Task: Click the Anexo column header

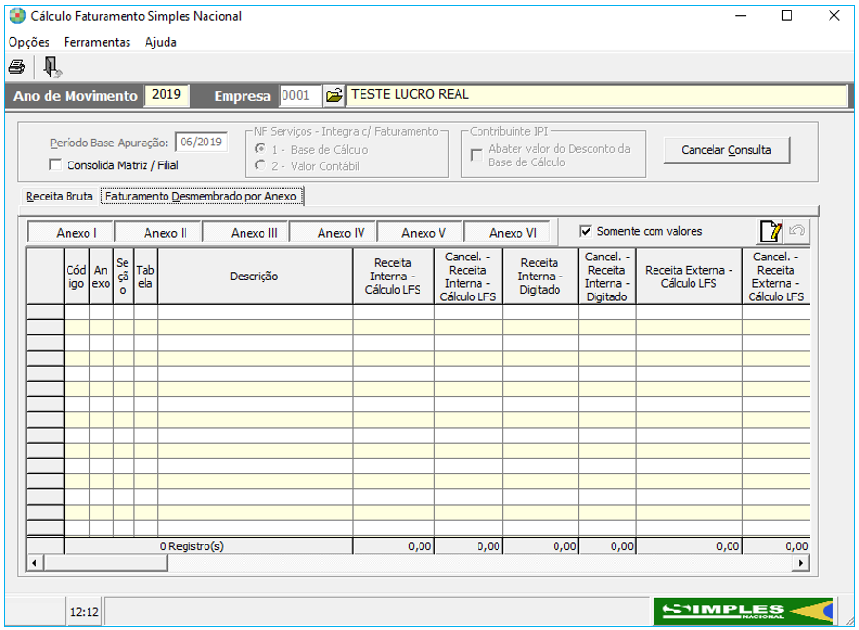Action: pos(102,277)
